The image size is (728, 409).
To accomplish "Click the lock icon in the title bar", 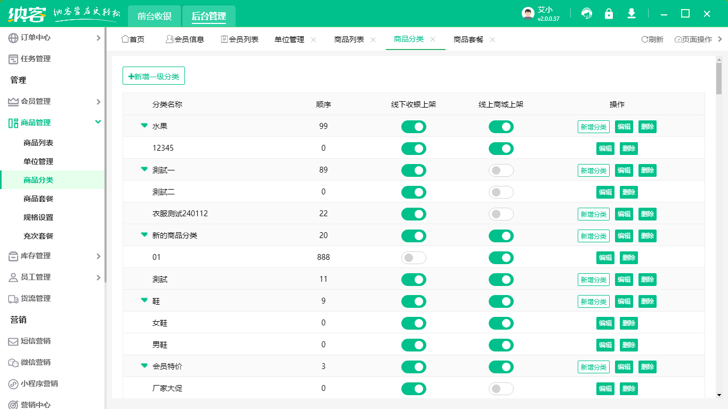I will click(x=609, y=14).
